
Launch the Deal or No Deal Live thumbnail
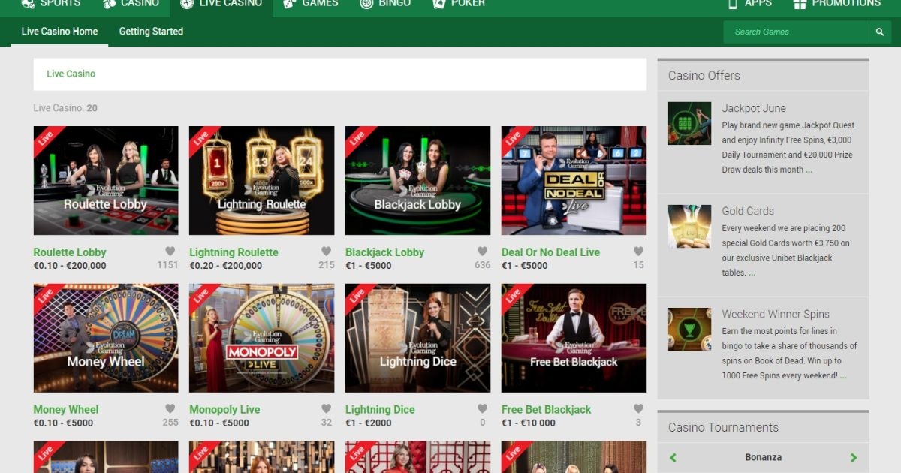coord(574,180)
